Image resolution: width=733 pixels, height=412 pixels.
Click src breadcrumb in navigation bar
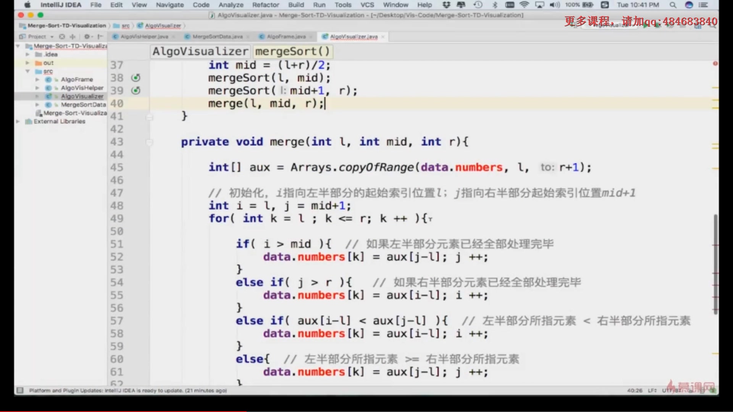(x=125, y=26)
